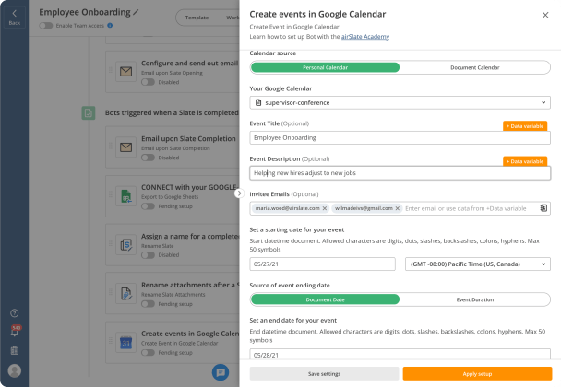Viewport: 561px width, 387px height.
Task: Click the starting date field 05/27/21
Action: pos(322,264)
